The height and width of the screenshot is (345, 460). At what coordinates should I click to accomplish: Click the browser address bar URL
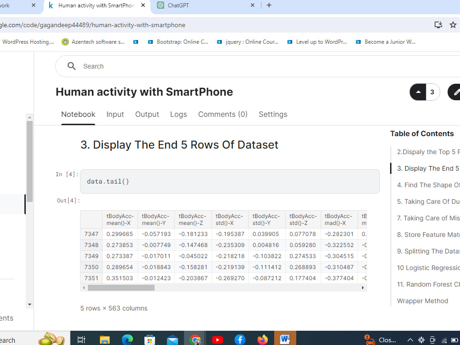(93, 25)
